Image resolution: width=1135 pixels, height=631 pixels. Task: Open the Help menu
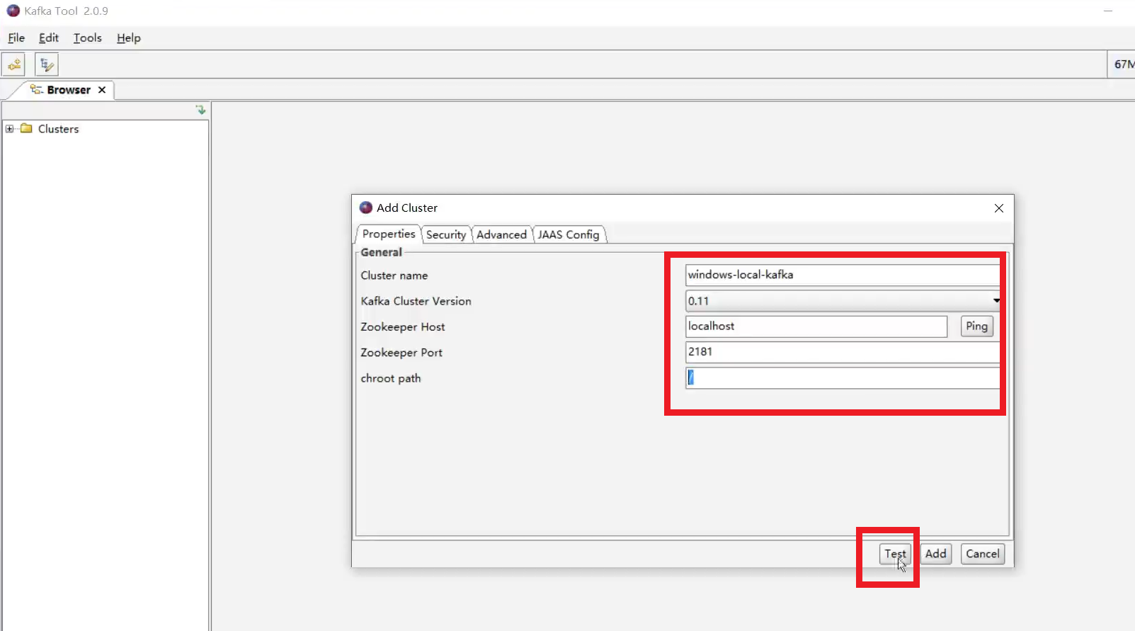pos(129,38)
